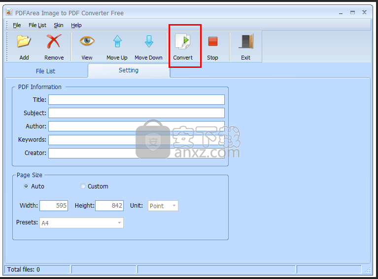Click the window resize grip corner

click(368, 270)
